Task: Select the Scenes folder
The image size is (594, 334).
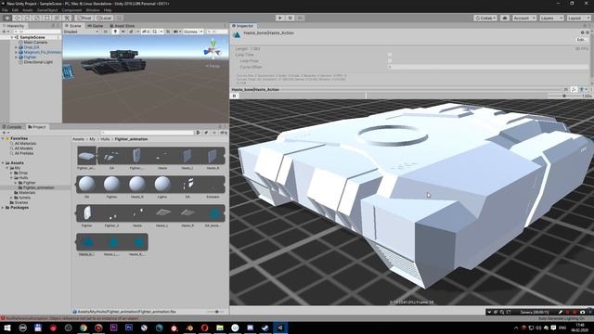Action: pos(20,202)
